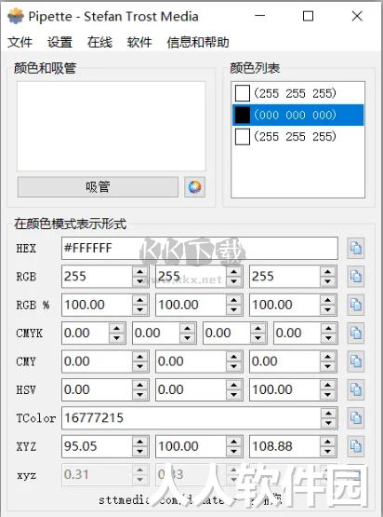Open the 信息和帮助 menu
383x517 pixels.
[x=197, y=42]
